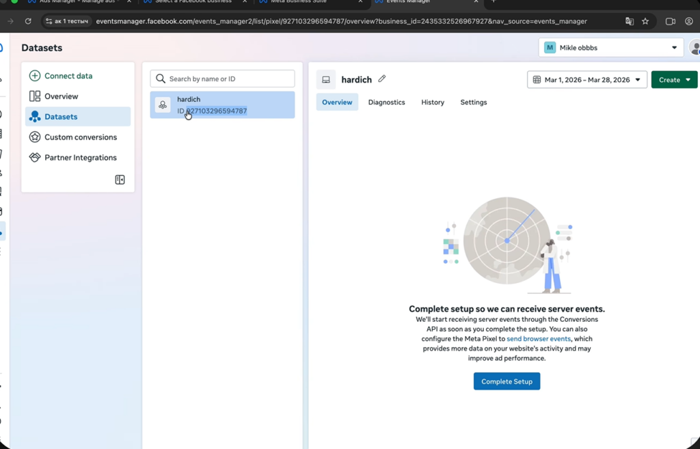Switch to the History tab

coord(433,103)
